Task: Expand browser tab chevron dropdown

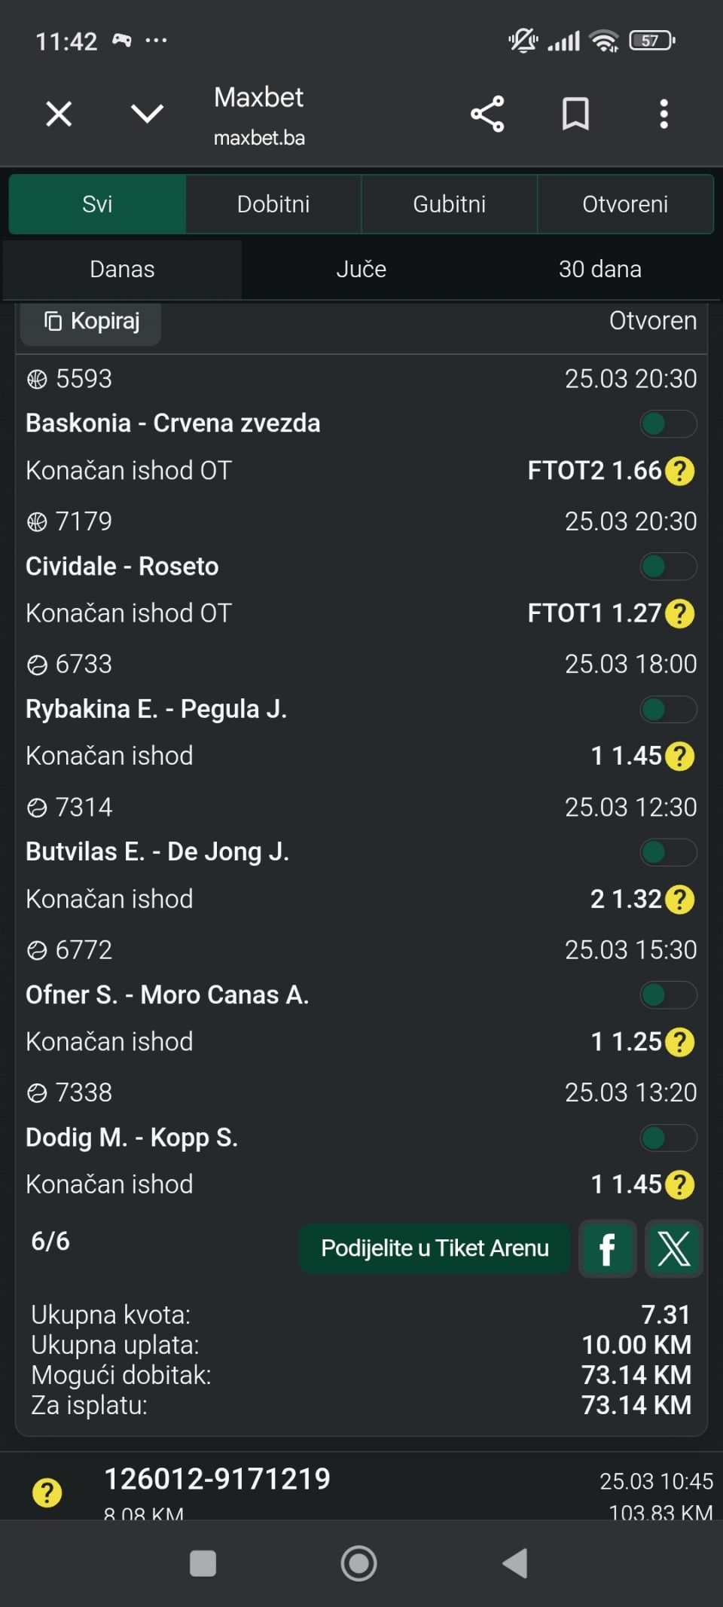Action: click(x=147, y=115)
